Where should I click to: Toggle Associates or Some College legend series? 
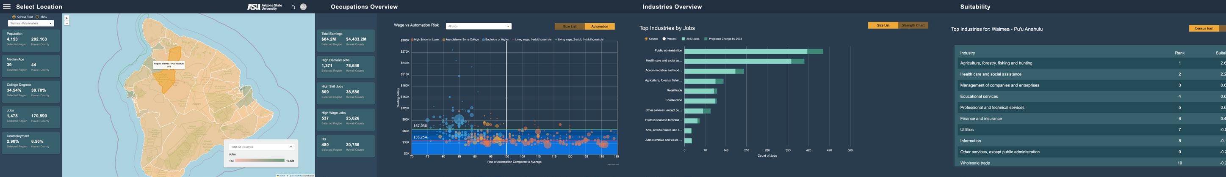click(461, 39)
